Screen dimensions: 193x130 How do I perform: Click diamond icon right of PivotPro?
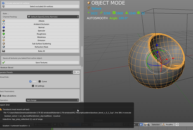(x=177, y=124)
